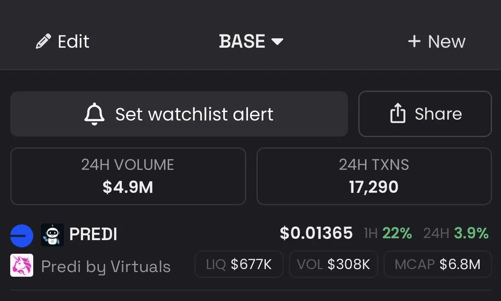The height and width of the screenshot is (301, 501).
Task: Open the 24H TXNS stat card
Action: pos(374,176)
